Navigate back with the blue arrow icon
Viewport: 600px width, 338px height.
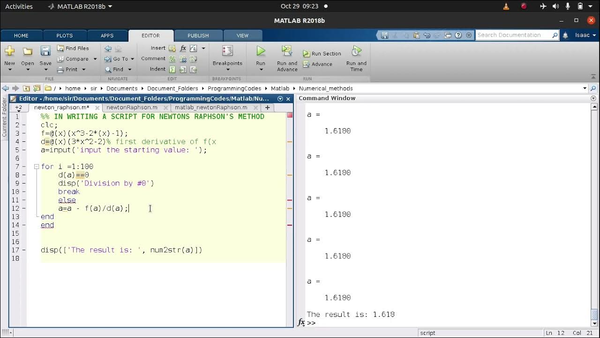(x=108, y=48)
